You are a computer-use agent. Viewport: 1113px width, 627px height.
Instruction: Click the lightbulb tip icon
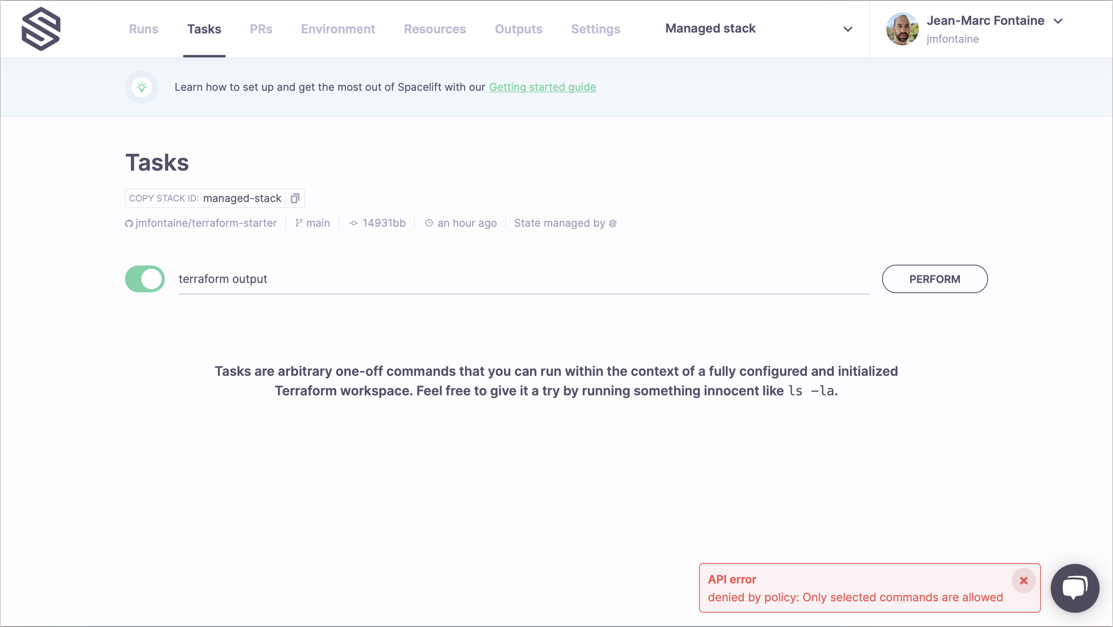pos(142,87)
